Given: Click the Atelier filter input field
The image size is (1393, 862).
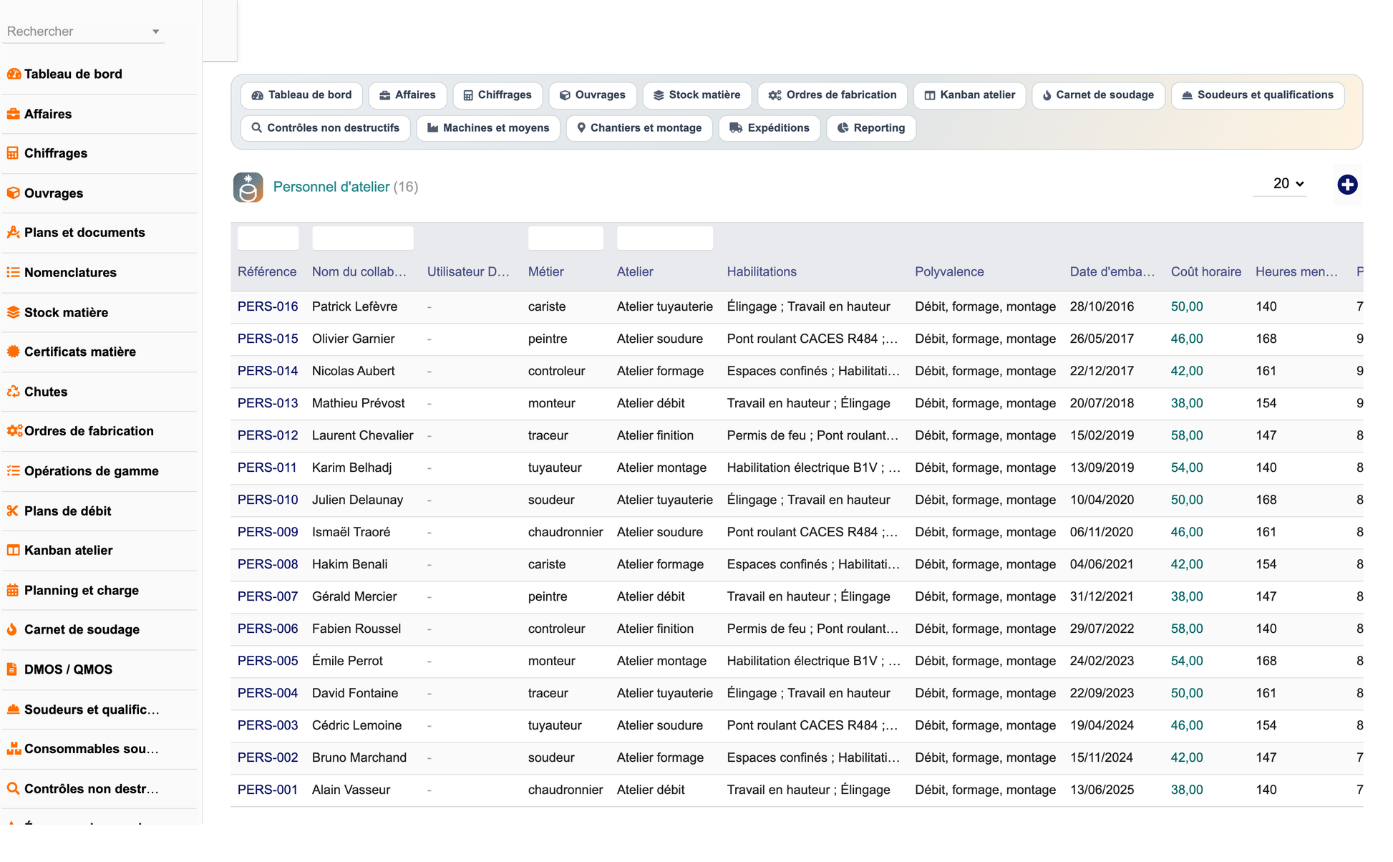Looking at the screenshot, I should pyautogui.click(x=665, y=238).
